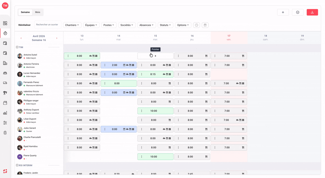Open the Absences filter dropdown

[x=147, y=25]
